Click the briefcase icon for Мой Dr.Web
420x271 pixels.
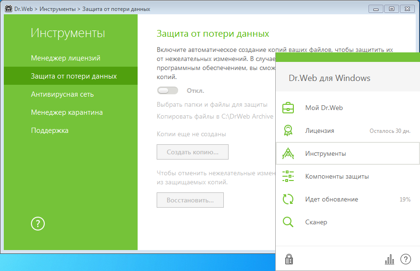288,108
